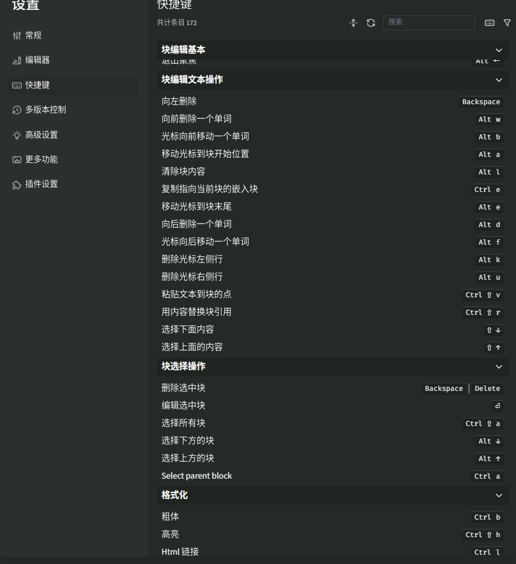The height and width of the screenshot is (564, 516).
Task: Collapse the 块选择操作 section
Action: pos(498,366)
